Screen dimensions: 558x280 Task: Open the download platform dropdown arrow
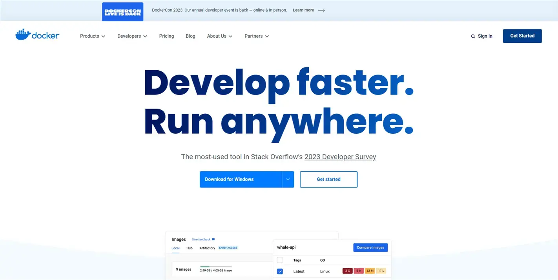(288, 179)
